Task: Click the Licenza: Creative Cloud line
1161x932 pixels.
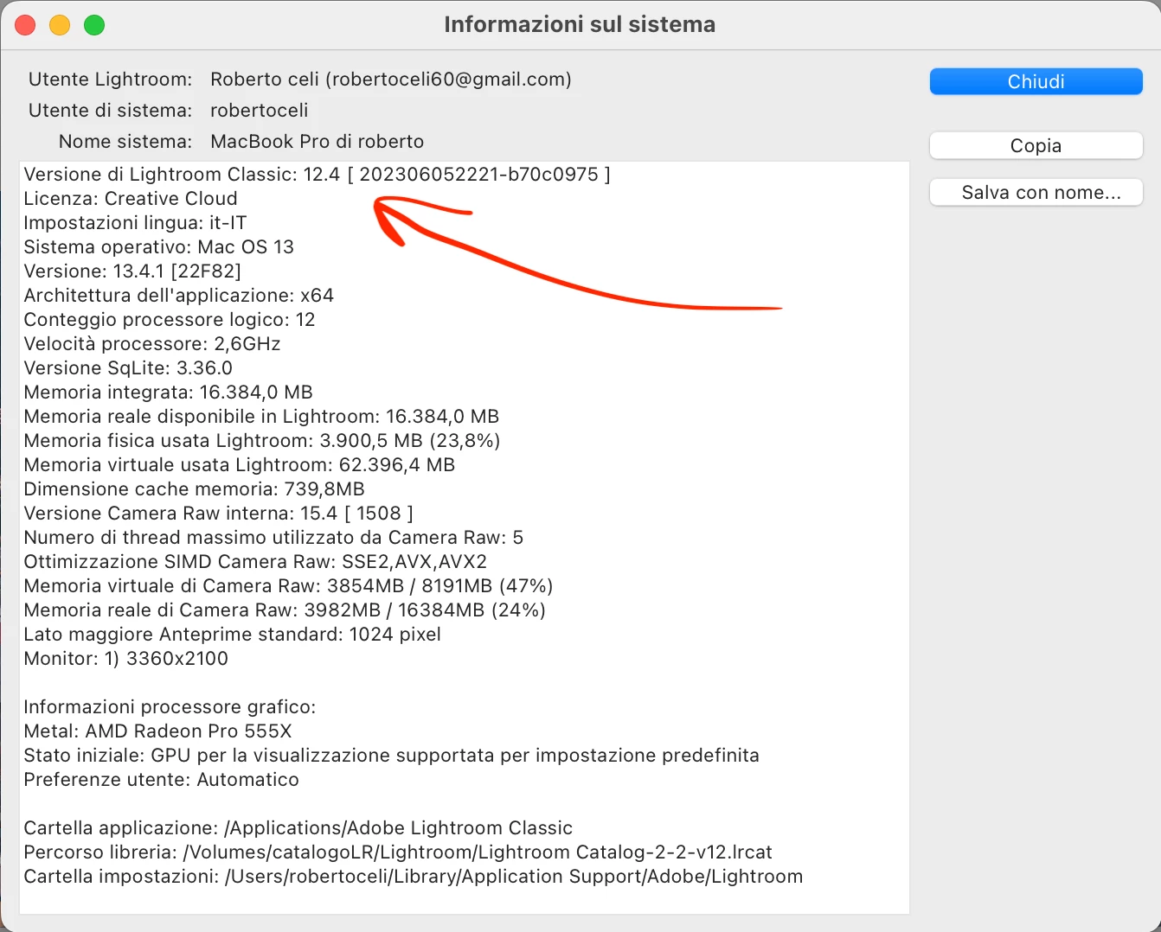Action: [131, 199]
